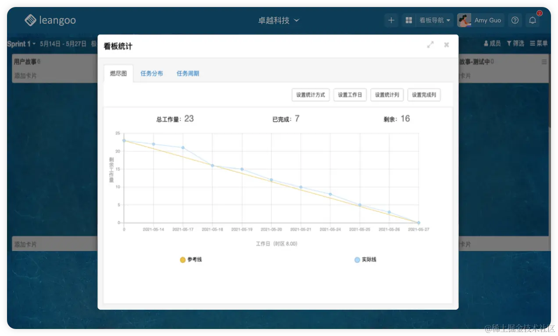
Task: Click the 设置完成列 button
Action: pos(424,95)
